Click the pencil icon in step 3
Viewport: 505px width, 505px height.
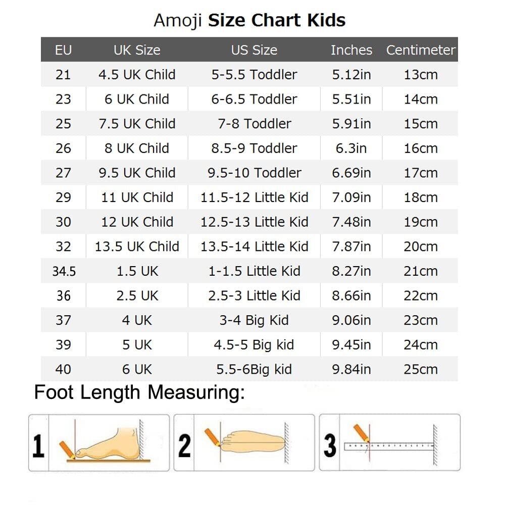(361, 433)
